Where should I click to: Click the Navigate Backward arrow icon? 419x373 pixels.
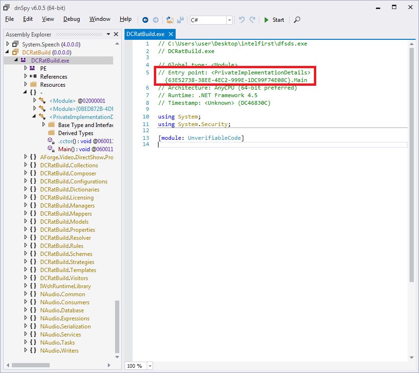point(145,20)
